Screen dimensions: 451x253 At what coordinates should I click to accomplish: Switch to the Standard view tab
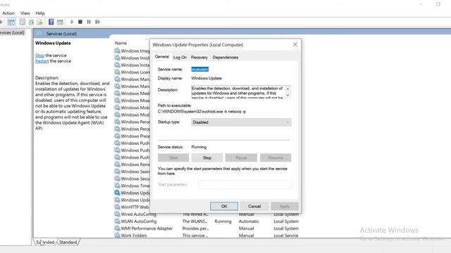[x=68, y=242]
